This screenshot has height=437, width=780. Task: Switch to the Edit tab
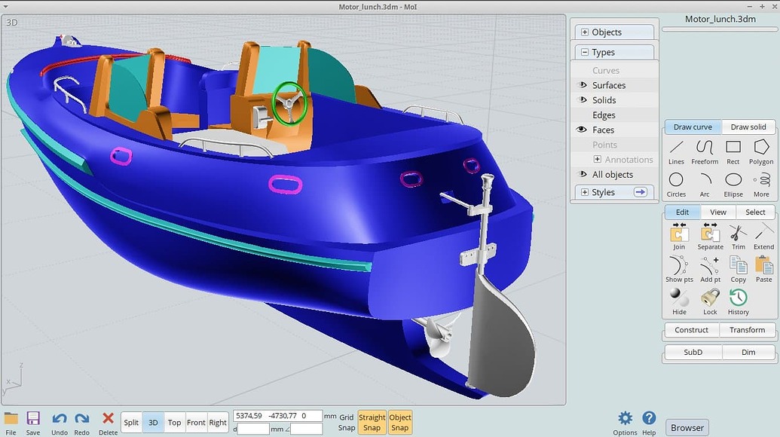pos(682,212)
